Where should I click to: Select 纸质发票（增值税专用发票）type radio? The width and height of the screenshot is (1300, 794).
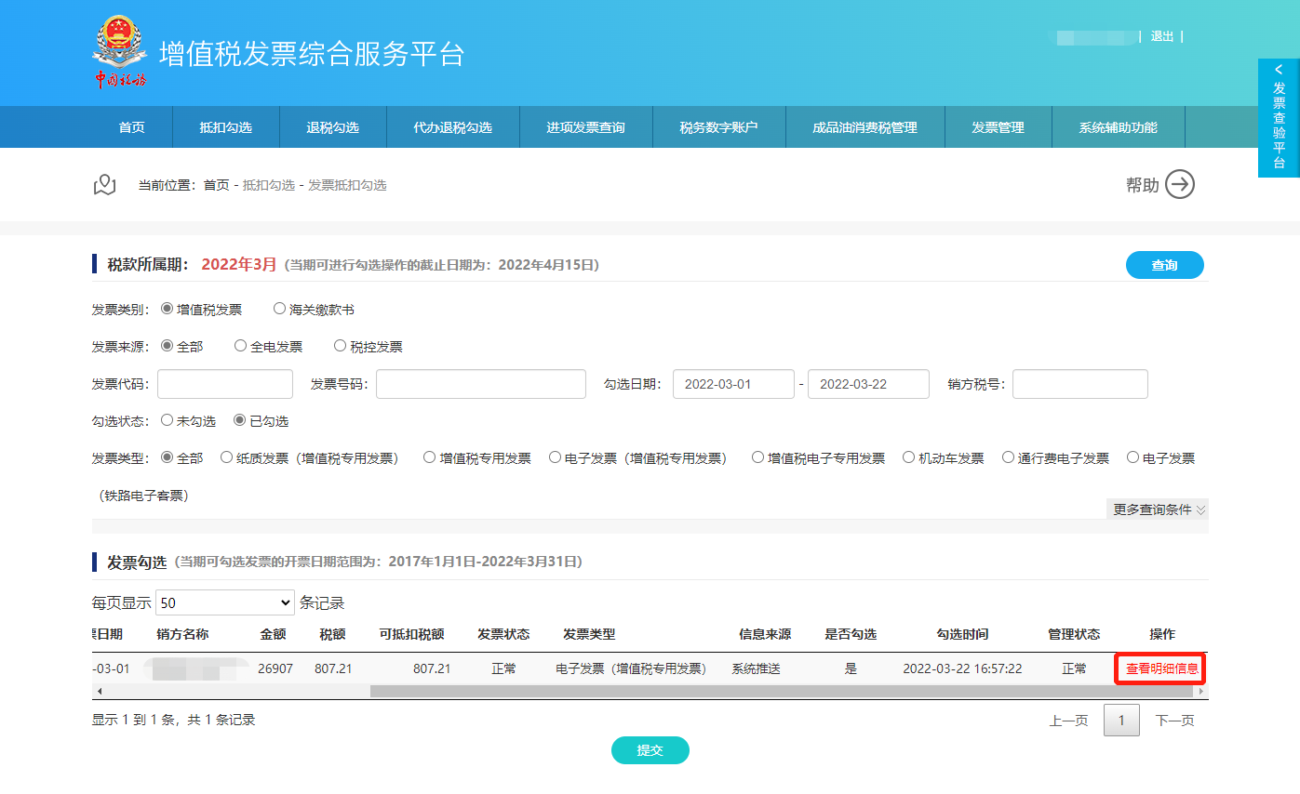(227, 457)
